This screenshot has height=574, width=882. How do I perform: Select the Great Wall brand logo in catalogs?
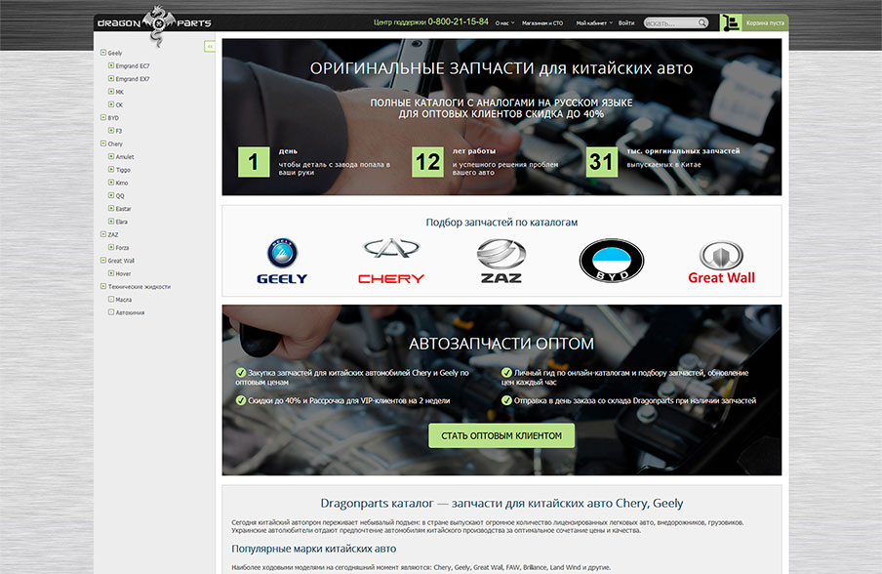tap(721, 263)
